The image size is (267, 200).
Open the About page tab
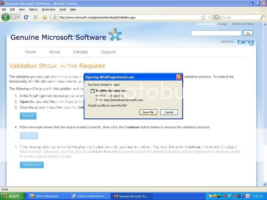tap(54, 52)
